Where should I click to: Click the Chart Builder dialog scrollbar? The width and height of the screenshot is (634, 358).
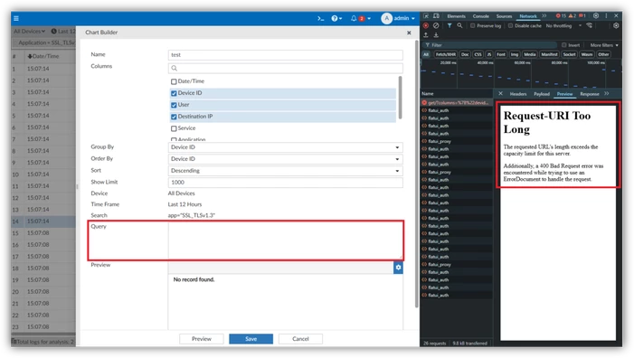pyautogui.click(x=416, y=174)
